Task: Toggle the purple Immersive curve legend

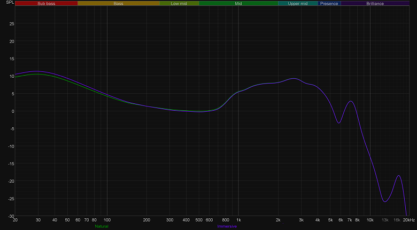Action: tap(227, 226)
